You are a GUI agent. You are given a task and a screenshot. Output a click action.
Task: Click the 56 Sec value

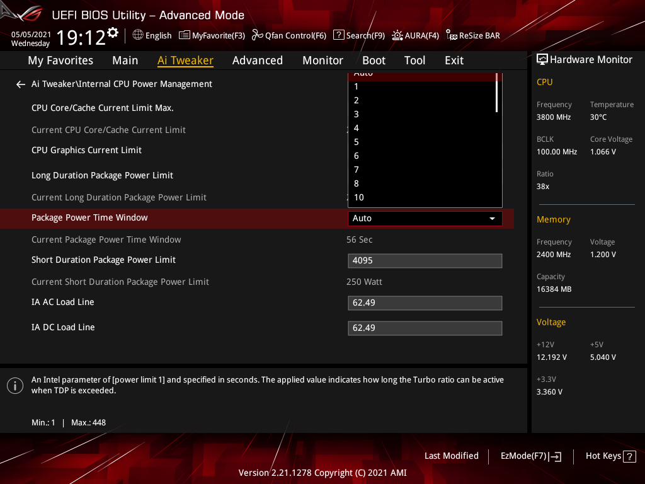tap(359, 240)
